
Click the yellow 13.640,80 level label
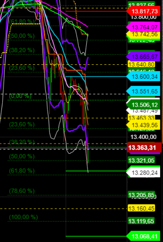click(141, 64)
